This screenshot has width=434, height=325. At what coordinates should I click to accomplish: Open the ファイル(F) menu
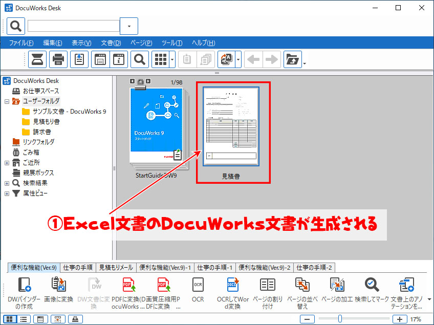(21, 43)
